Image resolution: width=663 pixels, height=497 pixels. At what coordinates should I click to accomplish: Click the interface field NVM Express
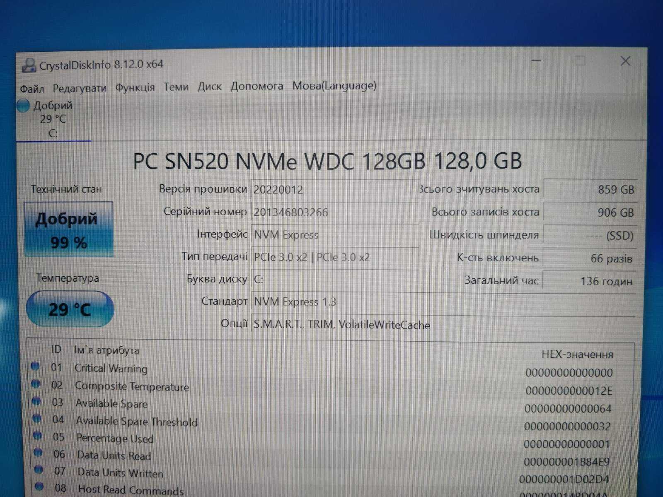[335, 235]
